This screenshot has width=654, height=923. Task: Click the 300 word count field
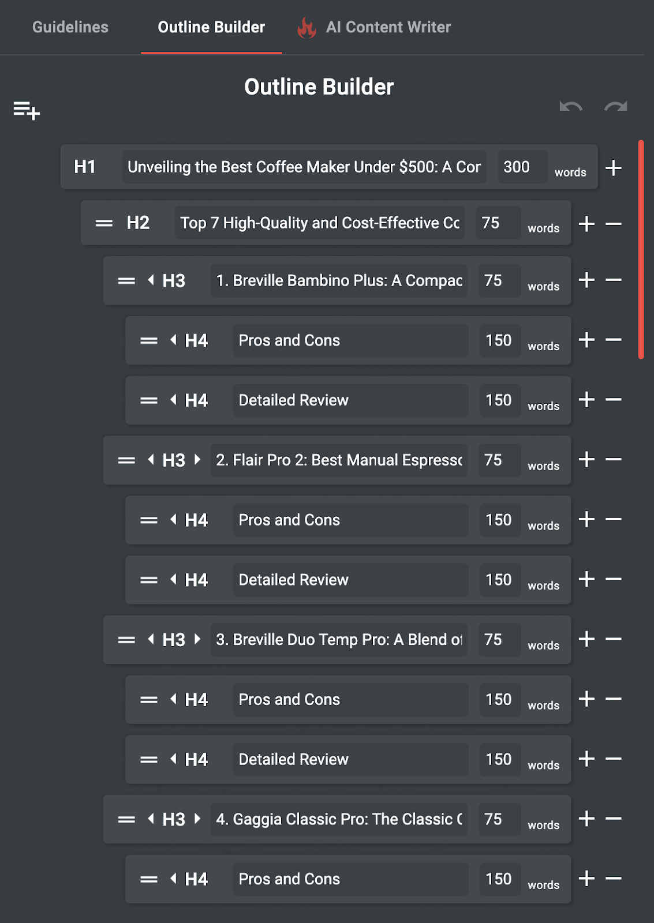tap(522, 167)
